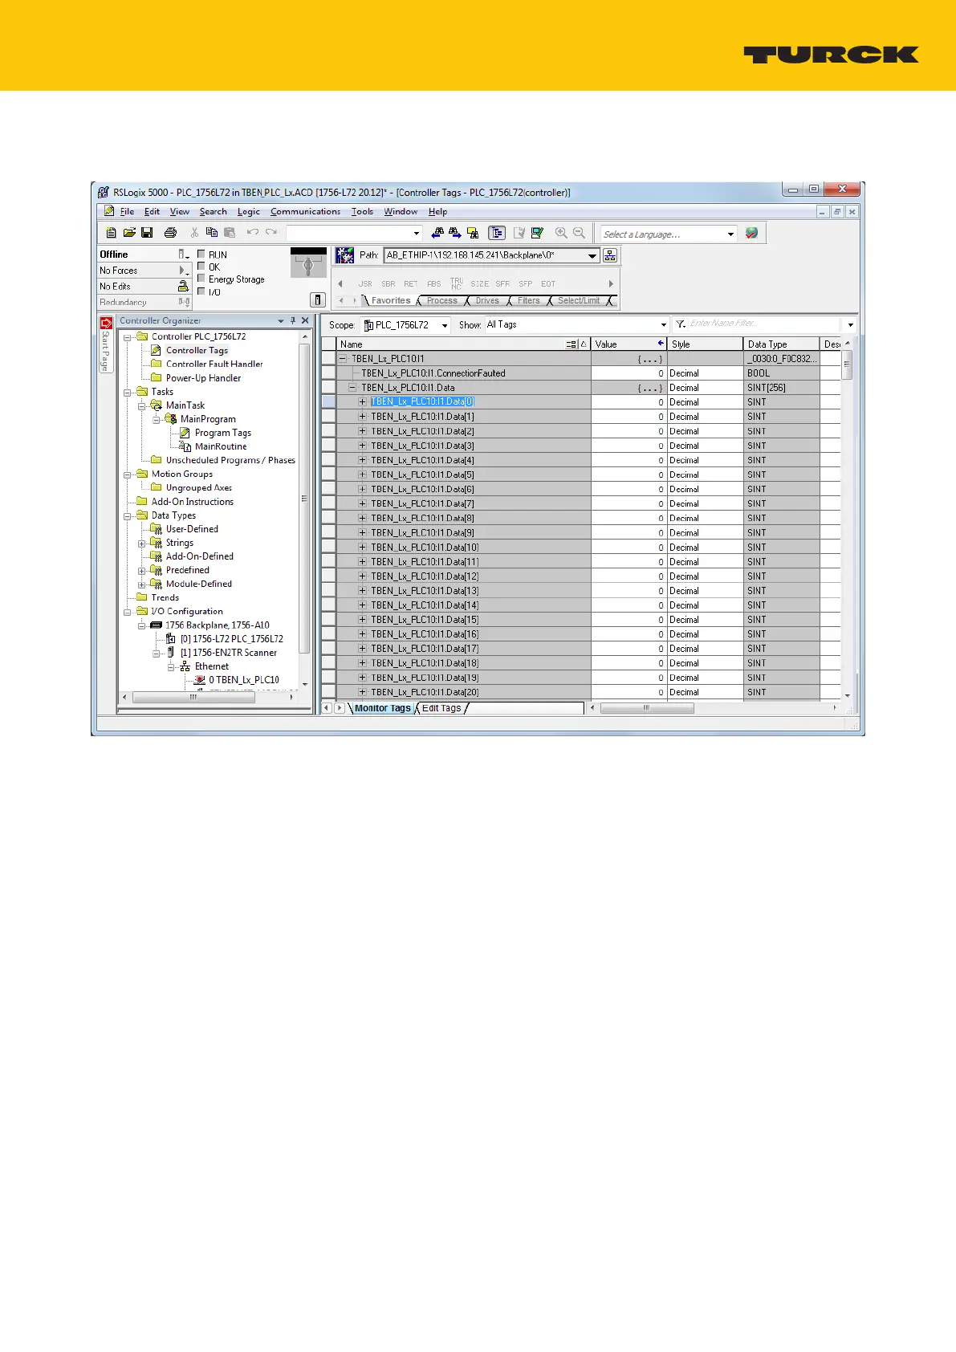Click the Enter Name Filter field
This screenshot has height=1352, width=956.
click(x=766, y=324)
